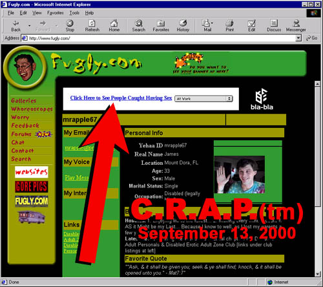Open Chat sidebar link
Viewport: 323px width, 287px height.
click(17, 142)
